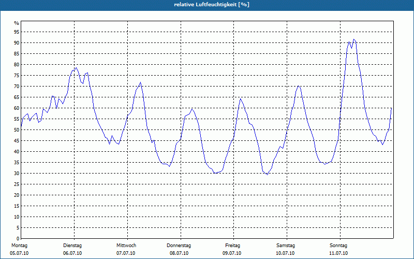Click the 10 value on the y-axis
414x259 pixels.
[x=17, y=217]
